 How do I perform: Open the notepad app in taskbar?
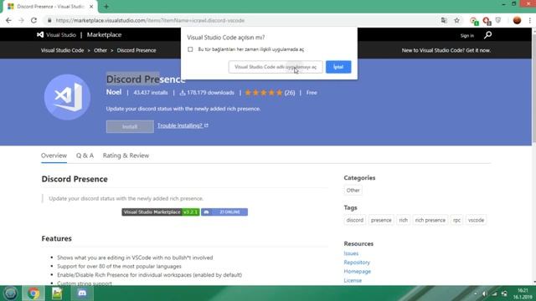point(57,293)
